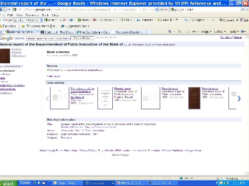Open the zoom level dropdown in status bar
Screen dimensions: 249x186
pyautogui.click(x=242, y=178)
